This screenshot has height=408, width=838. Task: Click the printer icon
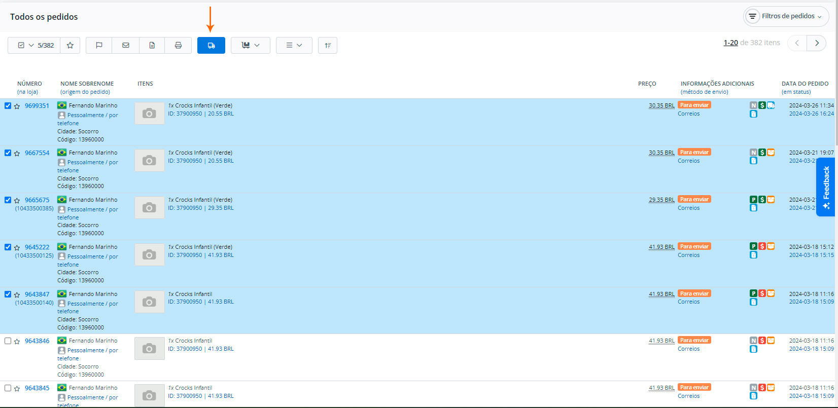point(178,46)
